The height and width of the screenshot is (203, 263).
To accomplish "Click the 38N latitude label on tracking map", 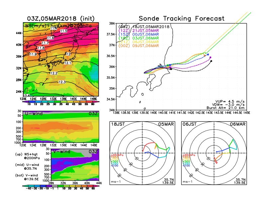I will 112,24.
